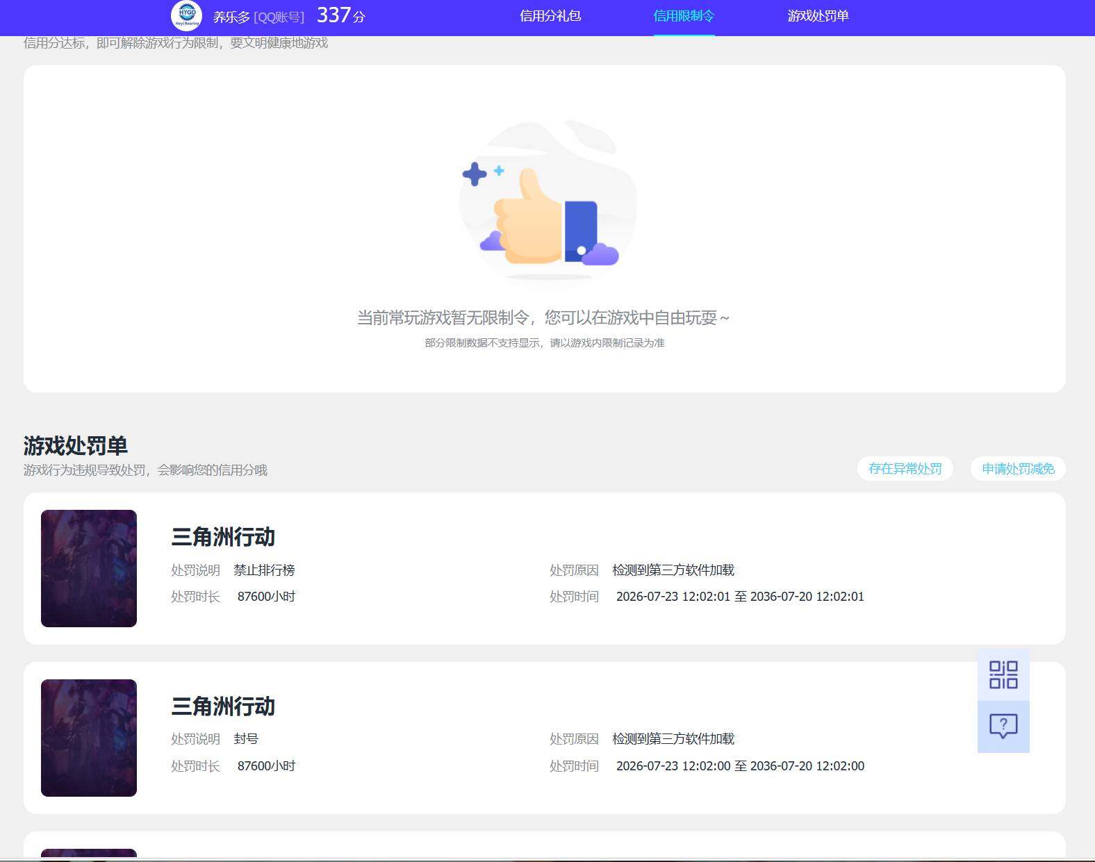1095x862 pixels.
Task: Click the 337分 credit score
Action: 340,15
